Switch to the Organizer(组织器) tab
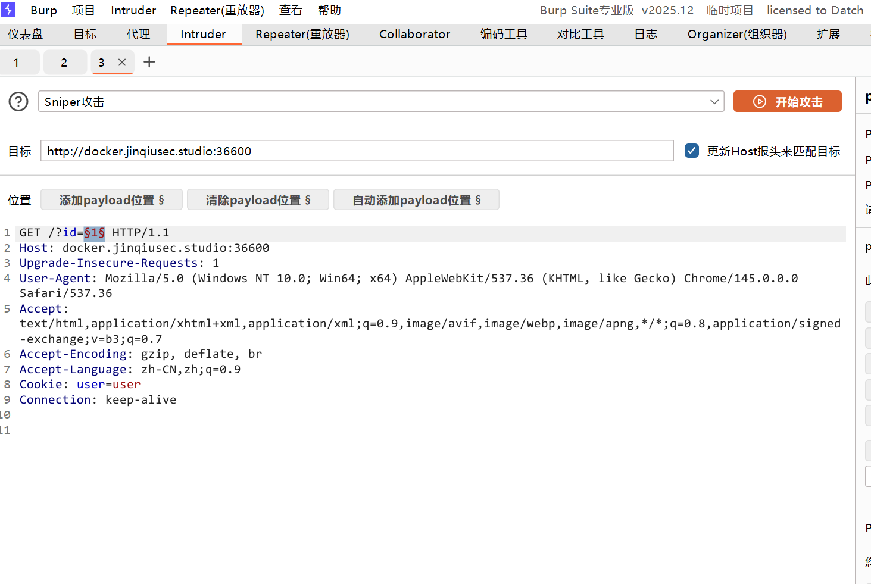This screenshot has height=584, width=871. click(737, 34)
